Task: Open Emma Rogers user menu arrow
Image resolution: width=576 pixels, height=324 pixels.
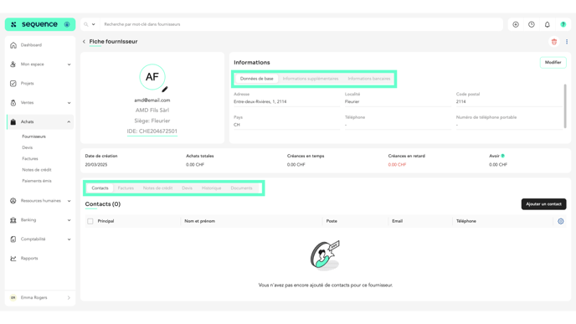Action: click(69, 297)
